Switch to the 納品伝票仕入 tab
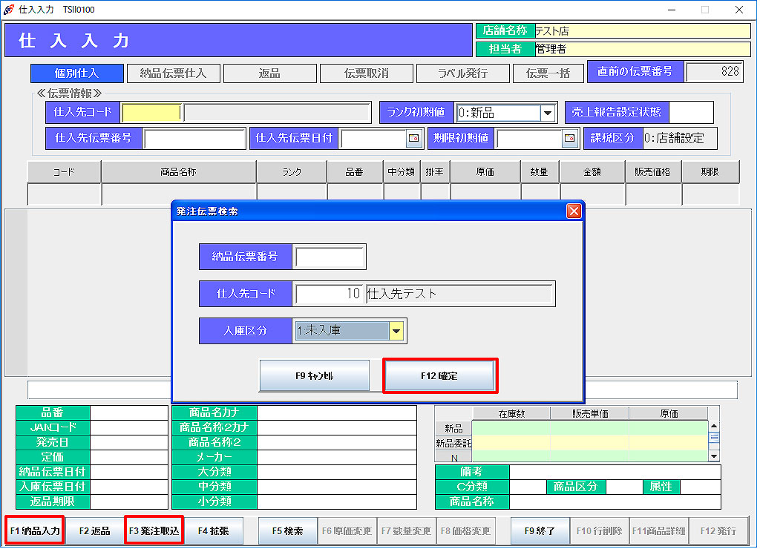Viewport: 760px width, 549px height. click(173, 73)
